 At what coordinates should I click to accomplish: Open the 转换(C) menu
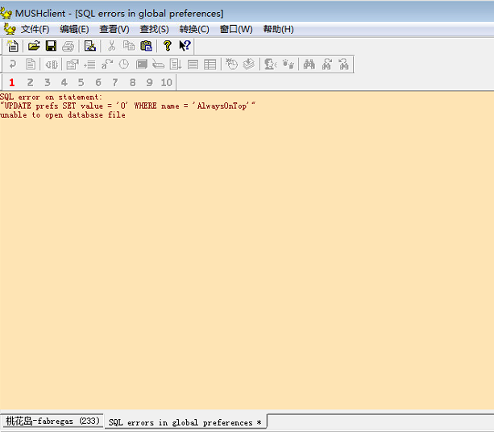point(194,29)
